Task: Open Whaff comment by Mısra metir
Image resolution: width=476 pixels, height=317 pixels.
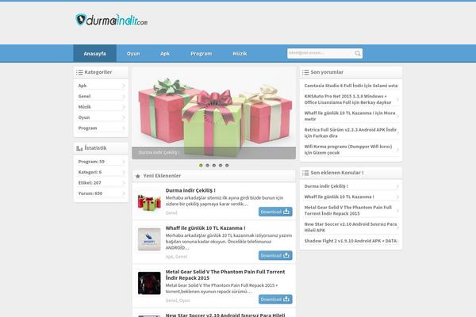Action: [x=350, y=116]
